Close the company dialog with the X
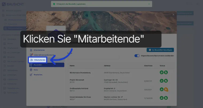Viewport: 203px width, 108px height. [x=173, y=15]
